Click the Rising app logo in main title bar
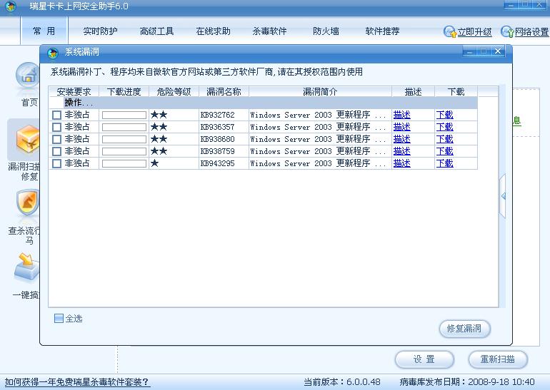This screenshot has width=550, height=390. tap(11, 6)
